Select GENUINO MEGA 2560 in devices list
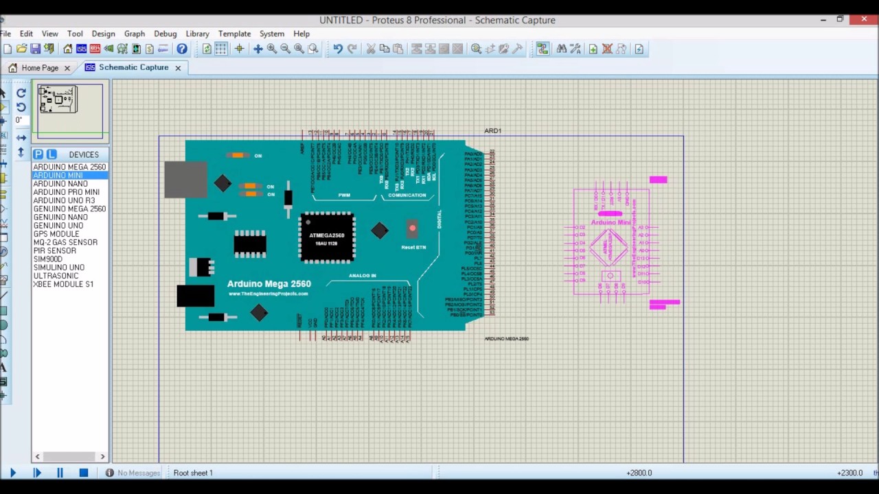 coord(69,209)
